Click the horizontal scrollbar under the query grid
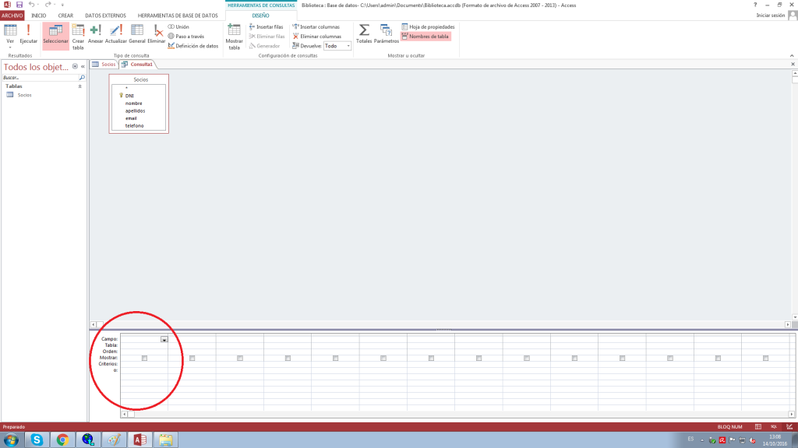The width and height of the screenshot is (798, 448). tap(452, 415)
